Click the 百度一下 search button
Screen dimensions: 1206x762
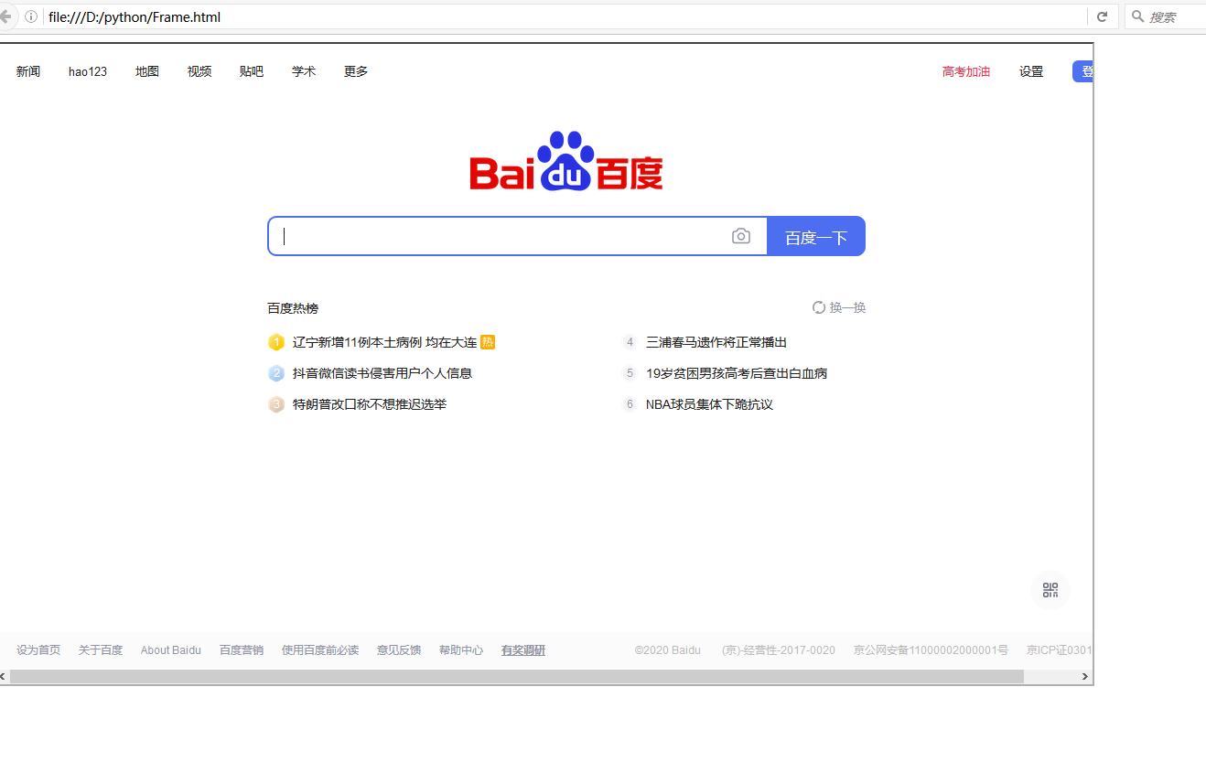(x=816, y=236)
